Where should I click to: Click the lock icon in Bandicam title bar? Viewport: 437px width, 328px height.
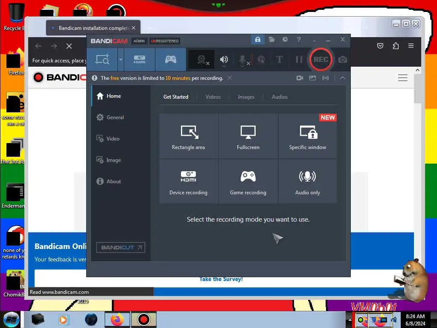[258, 40]
